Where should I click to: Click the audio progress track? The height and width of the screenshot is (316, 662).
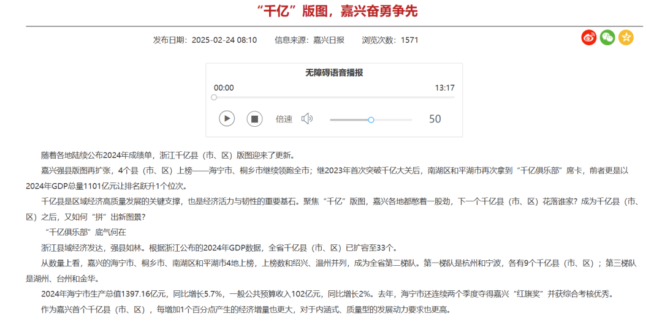coord(335,97)
